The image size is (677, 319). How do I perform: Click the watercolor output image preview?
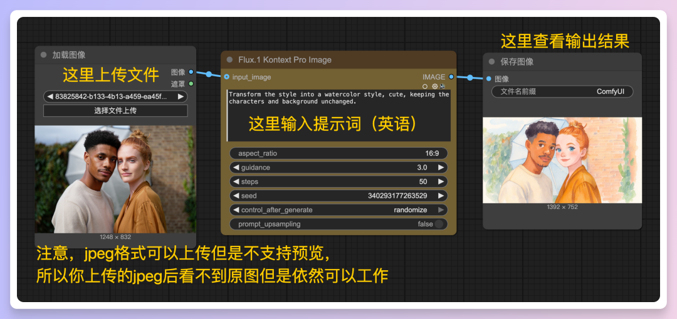(562, 160)
